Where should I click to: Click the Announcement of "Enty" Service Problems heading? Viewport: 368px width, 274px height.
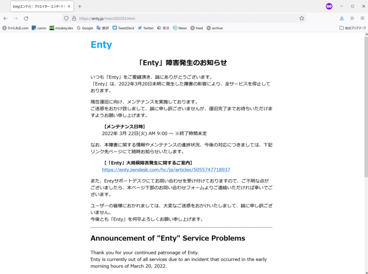[x=168, y=238]
